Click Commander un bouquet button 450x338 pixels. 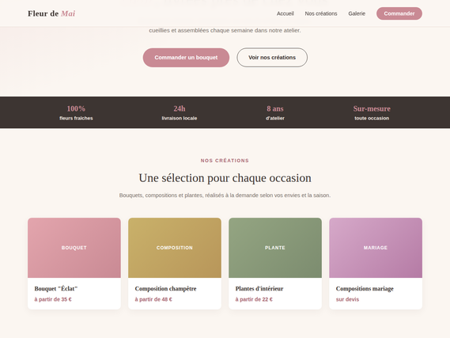tap(186, 58)
